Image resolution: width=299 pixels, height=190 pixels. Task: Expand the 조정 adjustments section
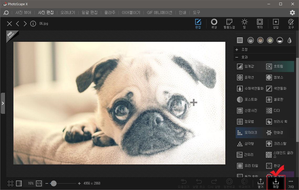pyautogui.click(x=265, y=50)
